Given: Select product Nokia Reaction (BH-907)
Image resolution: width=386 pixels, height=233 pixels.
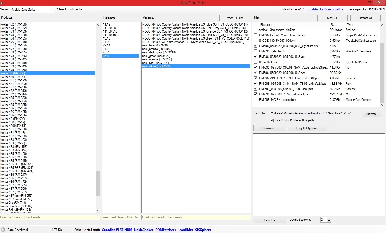Looking at the screenshot, I should click(48, 206).
